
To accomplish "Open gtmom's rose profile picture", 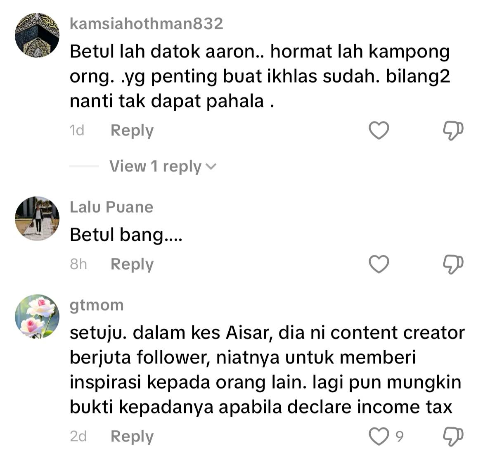I will pyautogui.click(x=37, y=316).
